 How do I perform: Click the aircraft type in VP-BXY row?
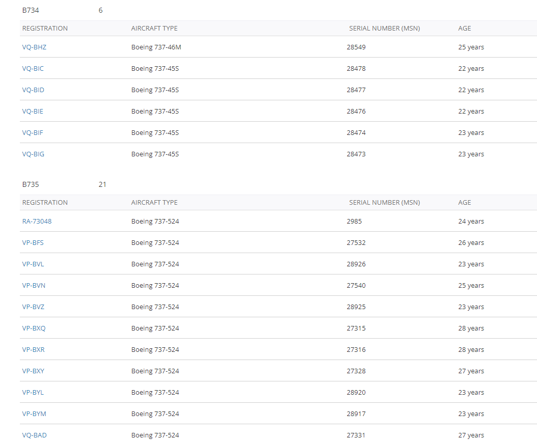point(155,371)
